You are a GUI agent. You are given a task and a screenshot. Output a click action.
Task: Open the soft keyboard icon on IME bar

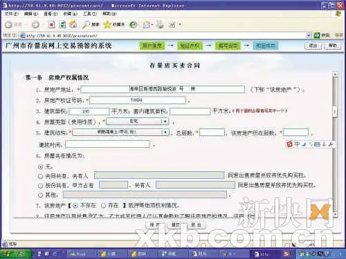(318, 144)
